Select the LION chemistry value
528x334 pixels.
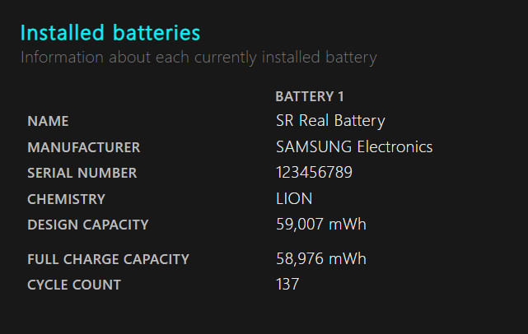click(294, 199)
